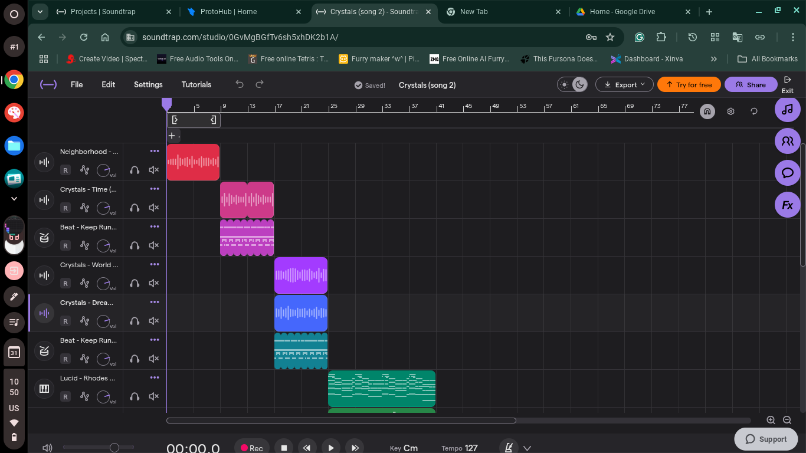
Task: Open the Crystals - Time track options menu
Action: tap(155, 189)
